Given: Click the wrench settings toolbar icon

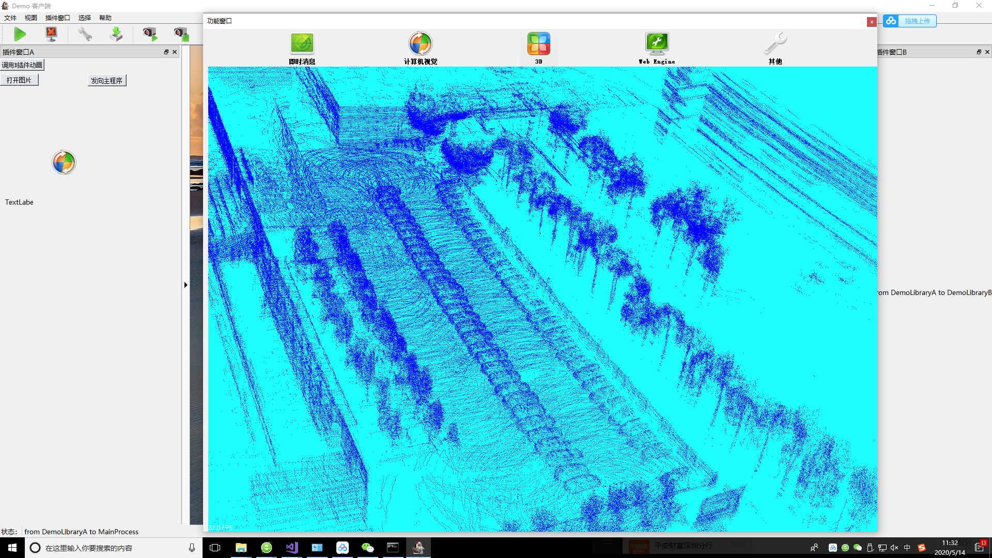Looking at the screenshot, I should 85,34.
